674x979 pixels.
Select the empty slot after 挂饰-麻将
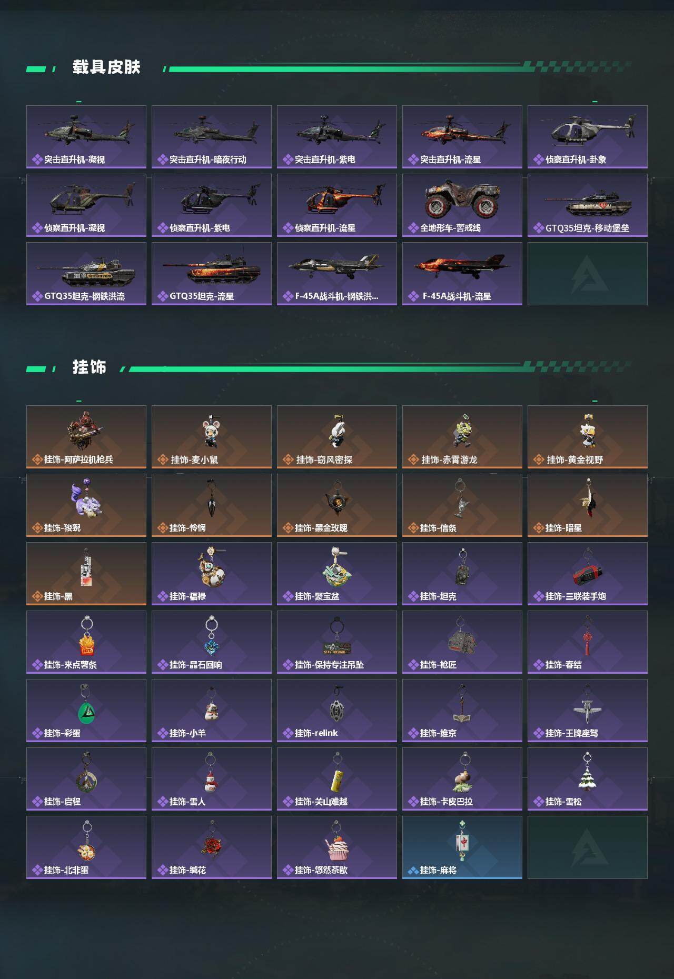588,847
